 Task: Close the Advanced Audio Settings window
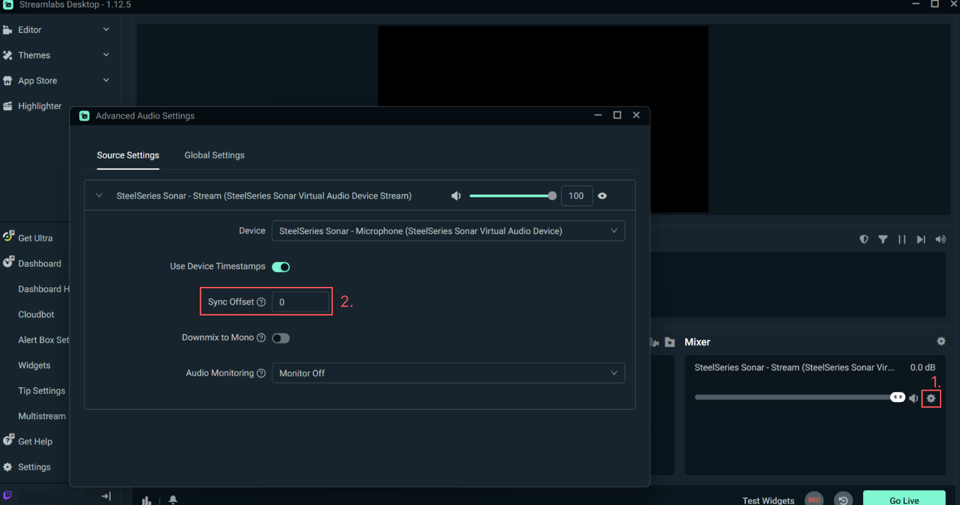(636, 115)
